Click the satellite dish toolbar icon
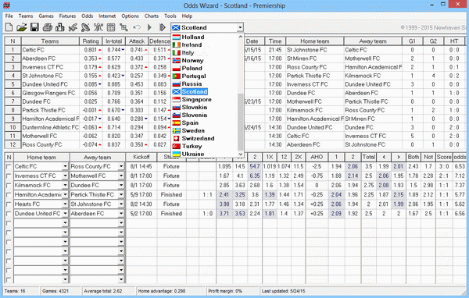 [85, 27]
